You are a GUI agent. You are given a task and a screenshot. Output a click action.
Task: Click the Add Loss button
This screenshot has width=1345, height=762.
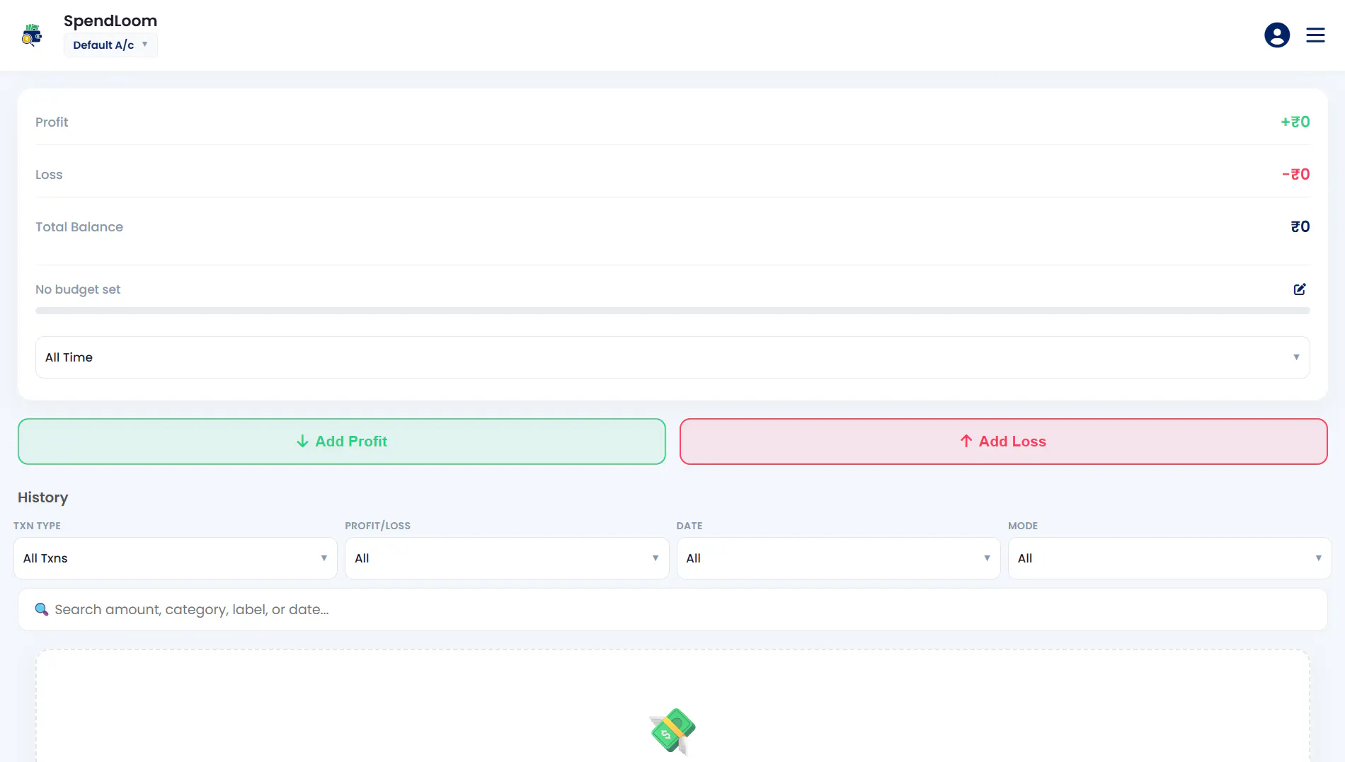tap(1003, 441)
